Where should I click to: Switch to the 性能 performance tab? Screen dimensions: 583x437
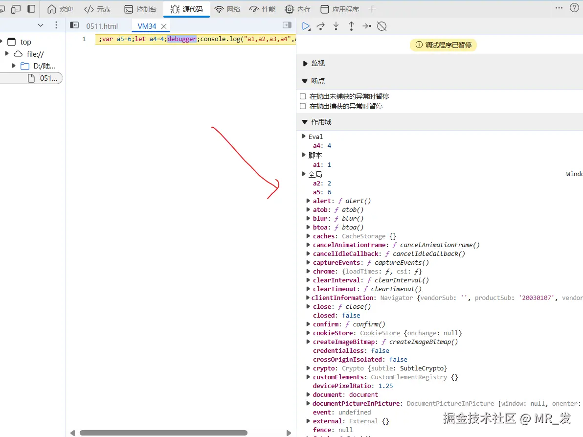pyautogui.click(x=263, y=9)
